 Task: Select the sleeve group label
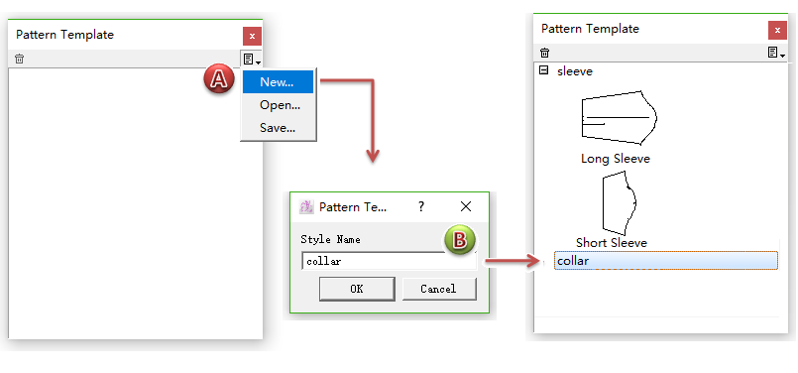575,71
